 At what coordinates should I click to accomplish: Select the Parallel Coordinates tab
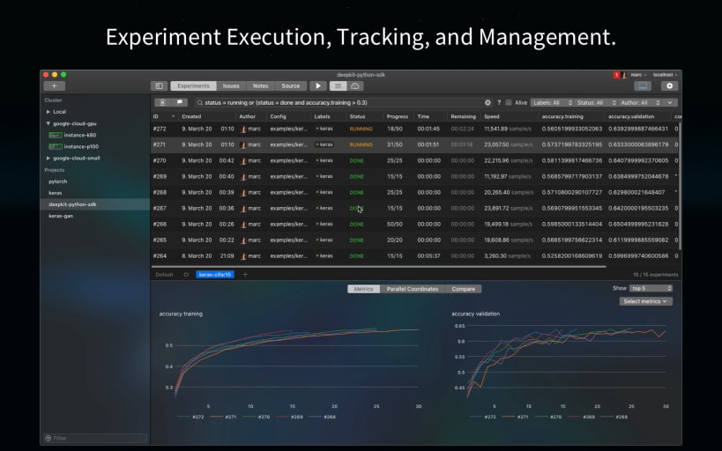pos(413,289)
